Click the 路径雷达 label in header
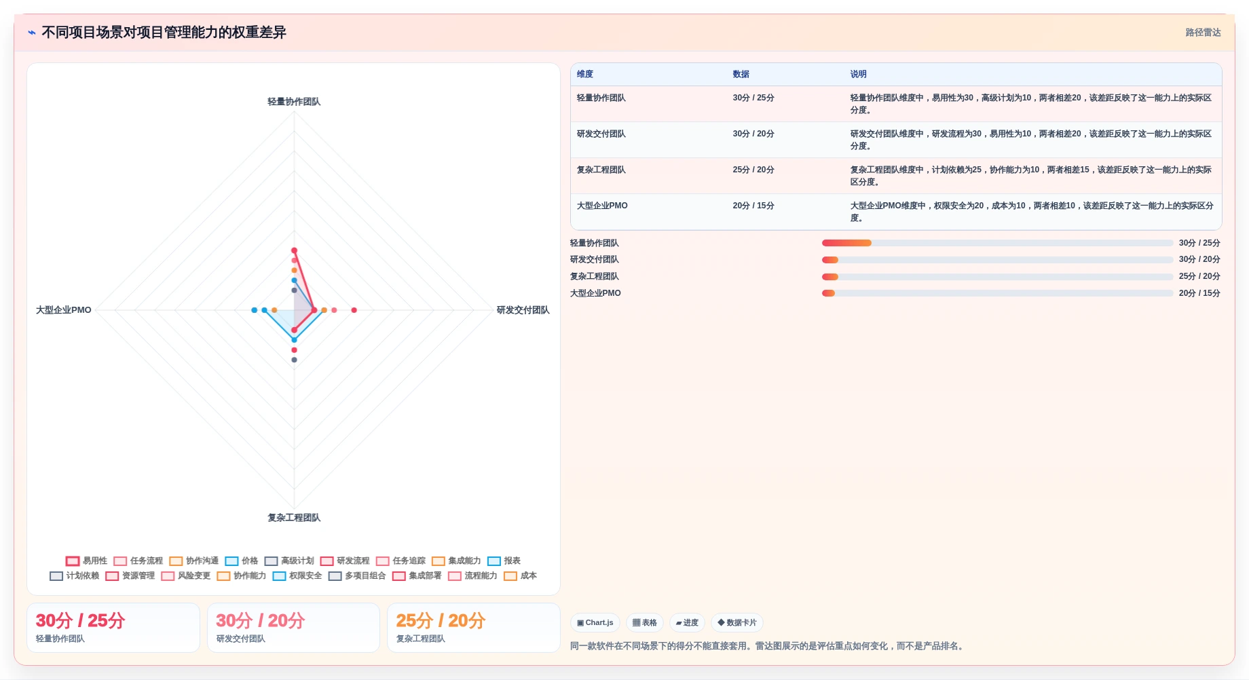The height and width of the screenshot is (680, 1249). pyautogui.click(x=1203, y=33)
